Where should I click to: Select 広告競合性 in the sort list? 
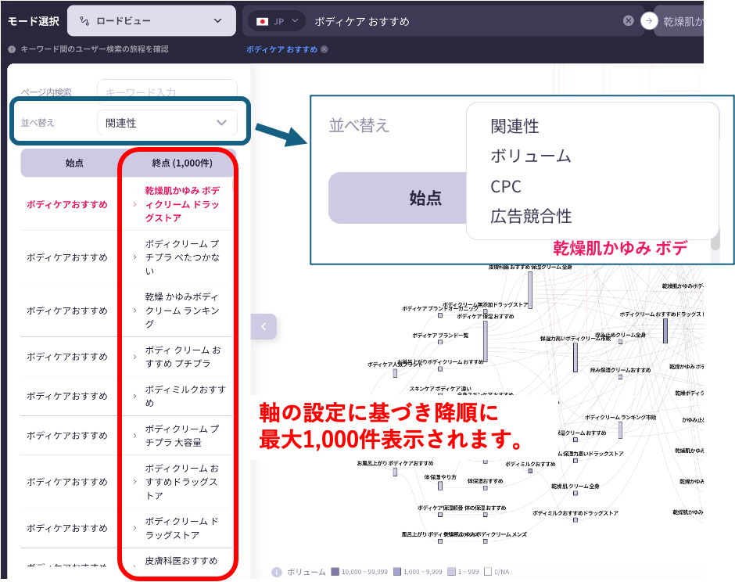click(531, 216)
